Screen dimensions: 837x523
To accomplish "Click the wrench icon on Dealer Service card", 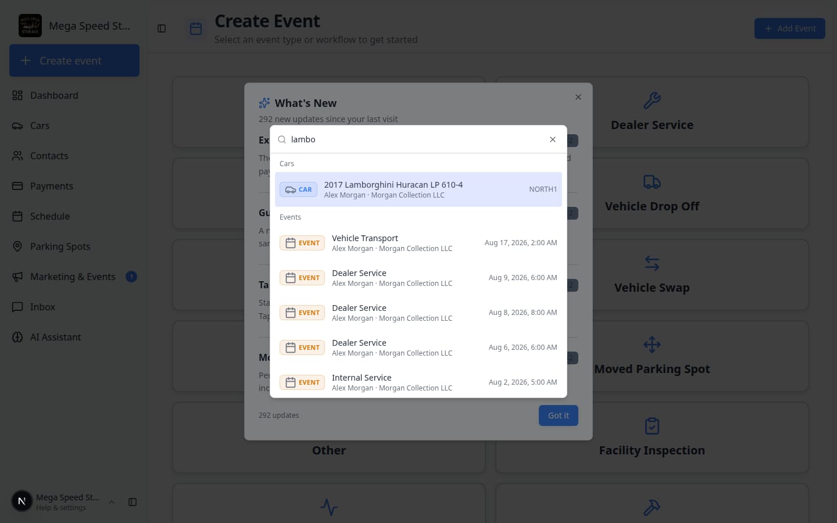I will 652,101.
